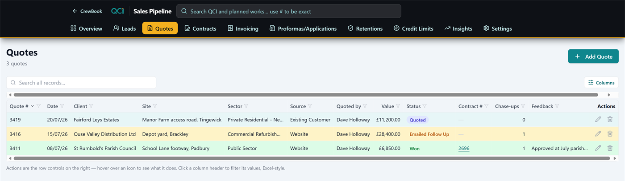Click the Add Quote button
Viewport: 625px width, 181px height.
[x=593, y=56]
